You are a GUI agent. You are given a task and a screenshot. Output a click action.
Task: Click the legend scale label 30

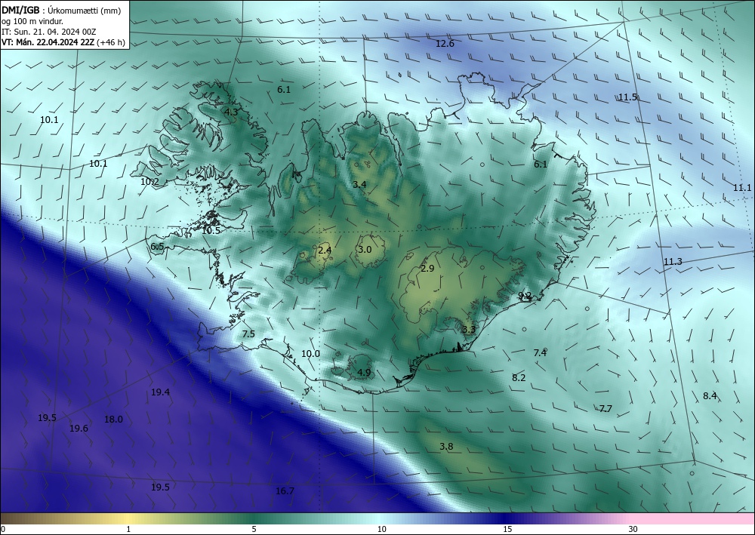point(633,530)
